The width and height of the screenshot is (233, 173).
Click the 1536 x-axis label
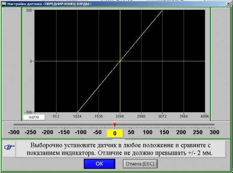98,116
